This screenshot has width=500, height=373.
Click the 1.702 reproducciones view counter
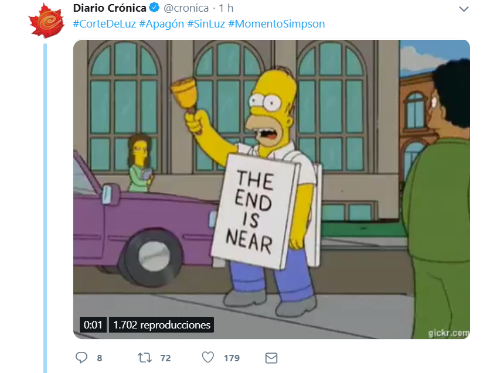pyautogui.click(x=162, y=324)
